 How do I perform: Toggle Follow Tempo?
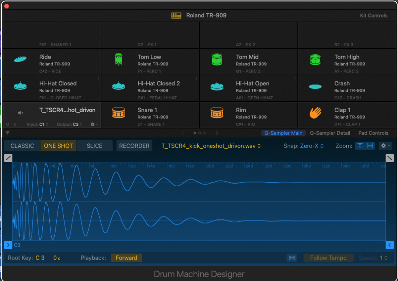point(328,258)
